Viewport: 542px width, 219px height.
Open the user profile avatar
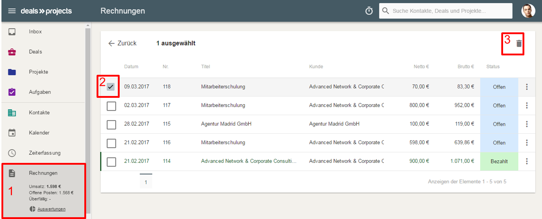coord(528,11)
